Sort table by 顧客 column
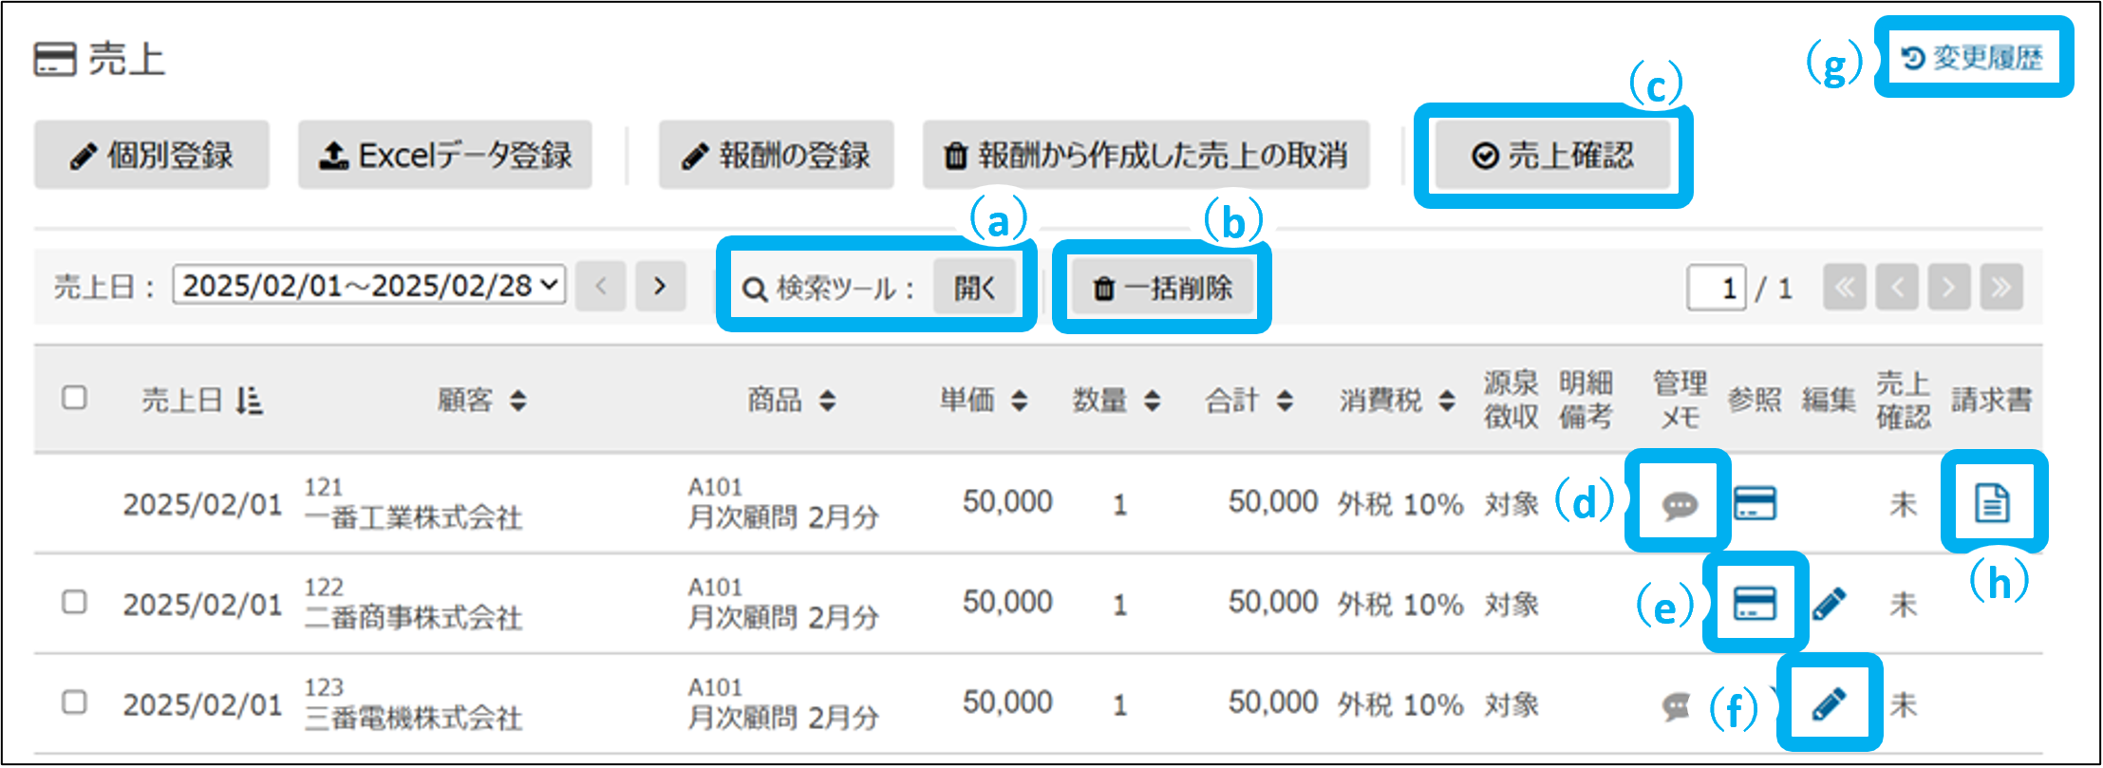Viewport: 2103px width, 768px height. (518, 401)
